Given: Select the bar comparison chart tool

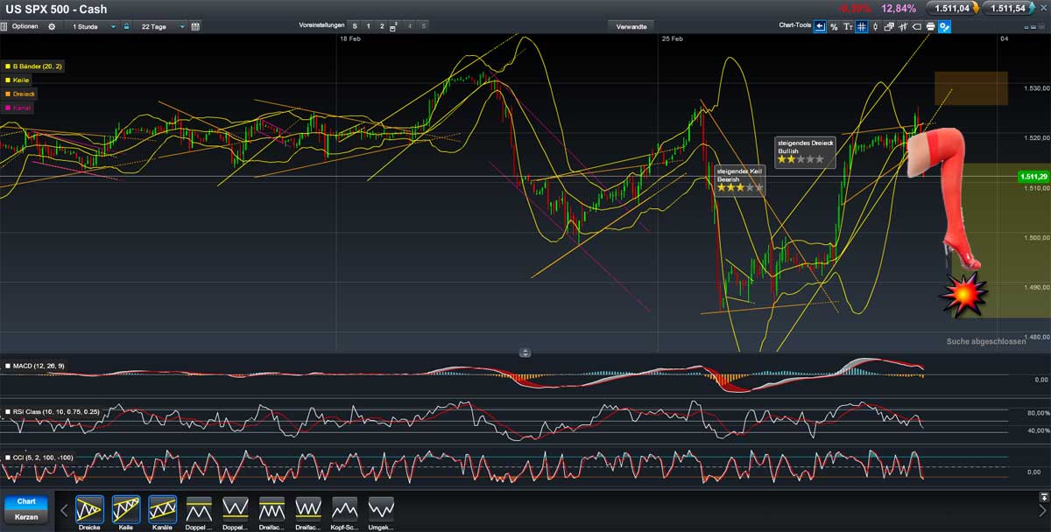Looking at the screenshot, I should tap(903, 27).
